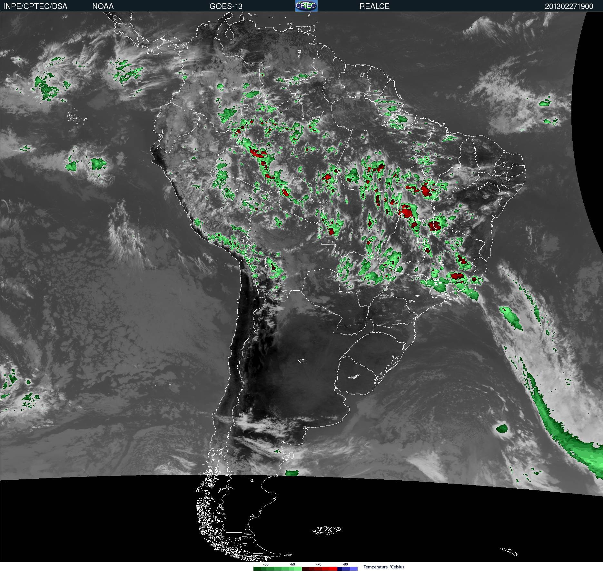Select the INPE/CPTEC/DSA header text

tap(35, 6)
